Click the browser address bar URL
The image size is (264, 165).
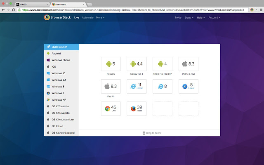coord(133,10)
